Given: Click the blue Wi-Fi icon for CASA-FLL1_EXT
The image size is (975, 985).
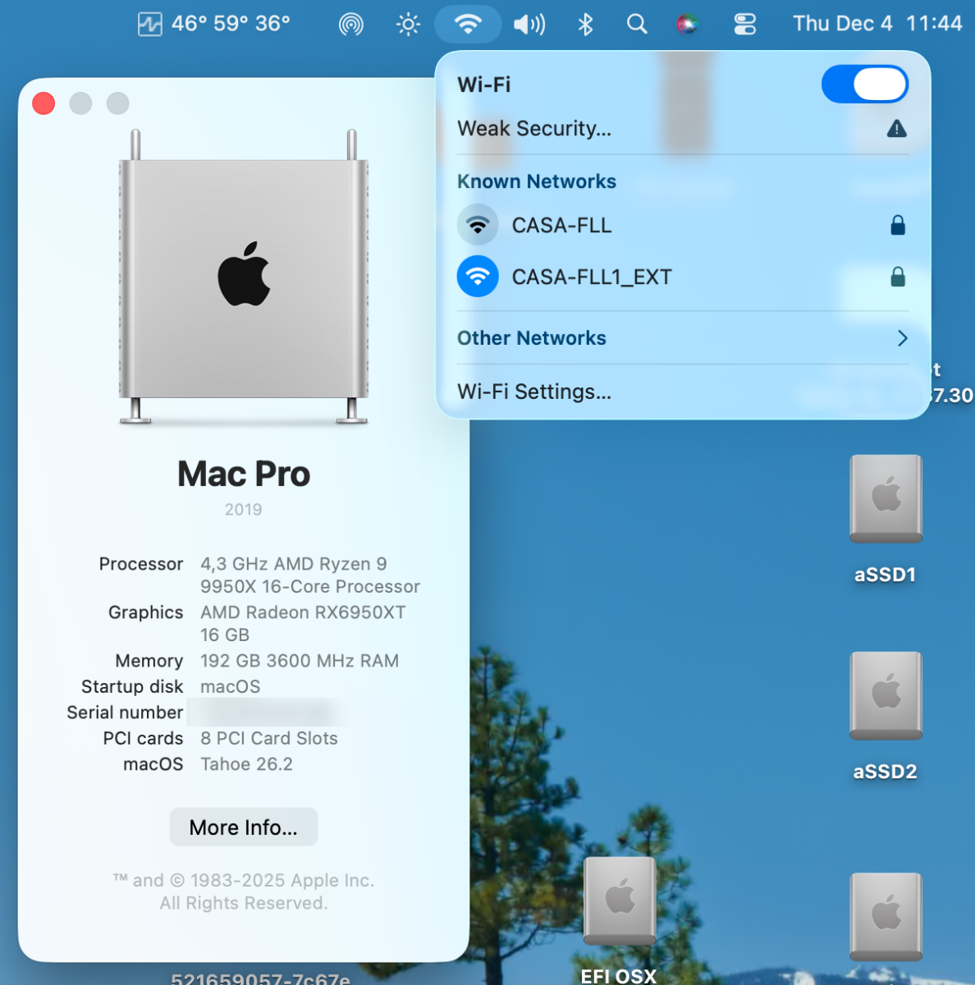Looking at the screenshot, I should (478, 277).
